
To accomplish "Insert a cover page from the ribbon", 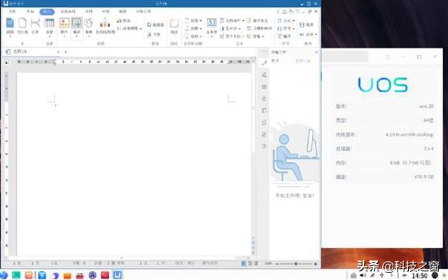I will pos(10,26).
